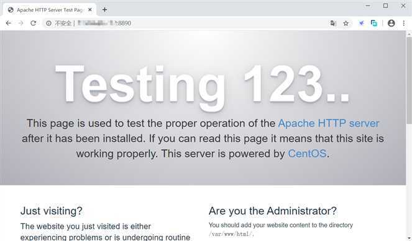
Task: Open the purple bird extension icon
Action: (361, 24)
